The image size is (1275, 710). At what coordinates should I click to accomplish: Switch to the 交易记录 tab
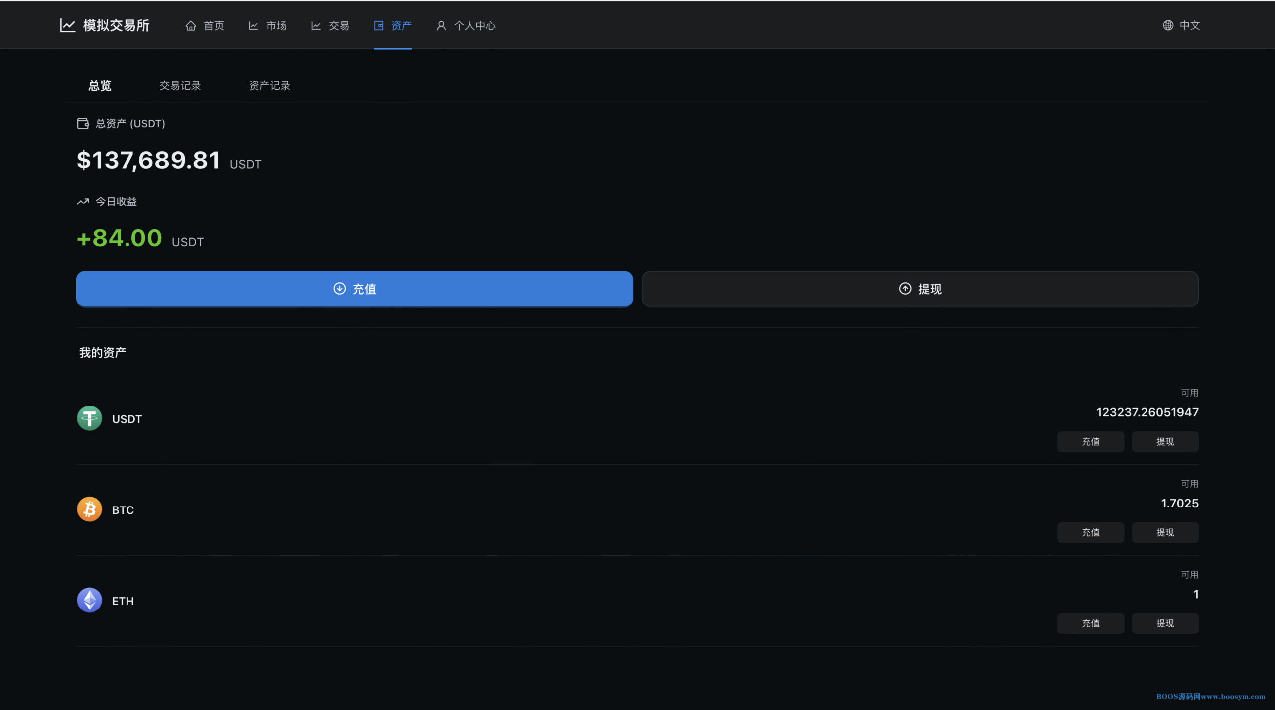point(180,86)
